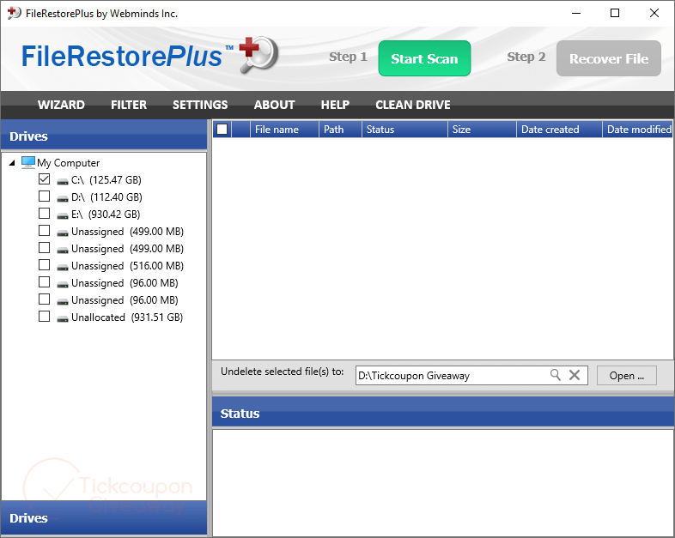Image resolution: width=675 pixels, height=538 pixels.
Task: Click the My Computer monitor icon
Action: pyautogui.click(x=28, y=162)
